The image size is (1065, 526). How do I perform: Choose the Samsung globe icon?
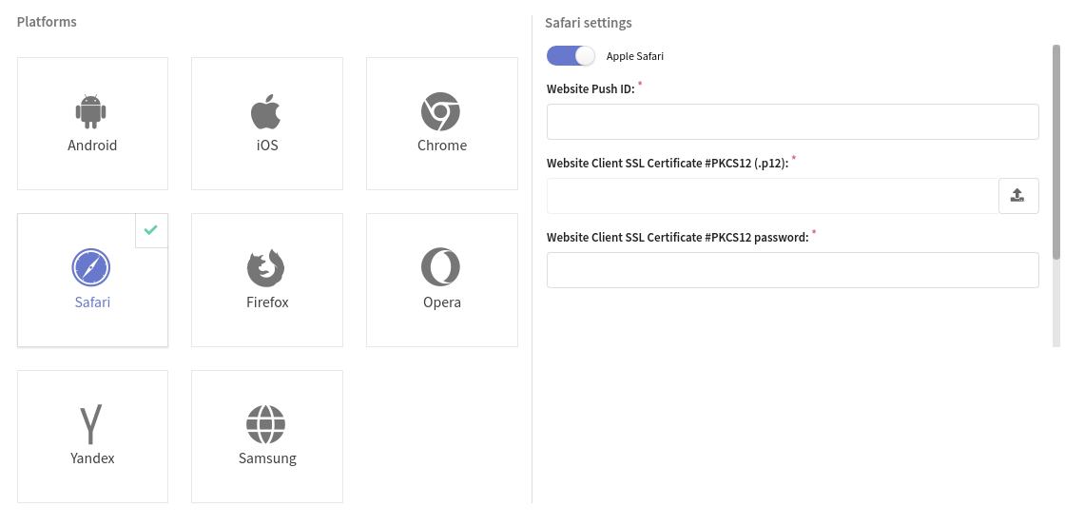(266, 424)
